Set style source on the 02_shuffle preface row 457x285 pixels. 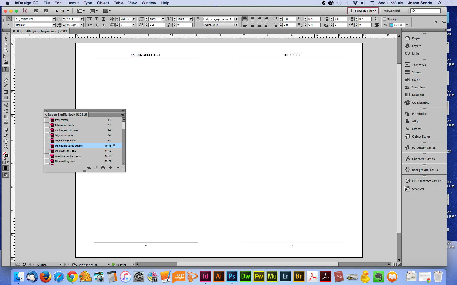point(47,141)
